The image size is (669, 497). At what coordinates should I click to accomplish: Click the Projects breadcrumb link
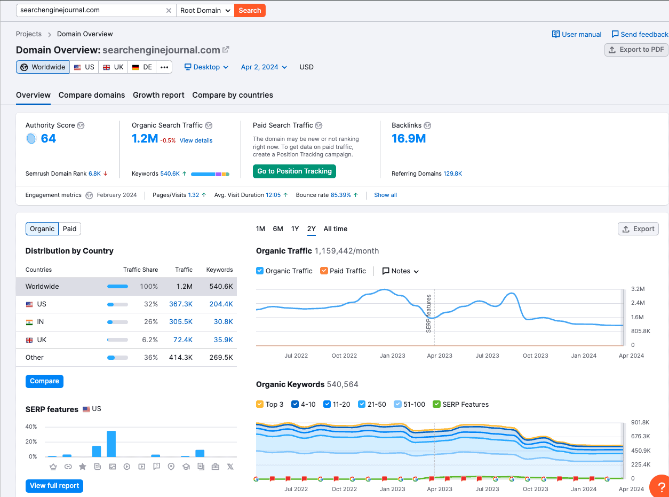(29, 34)
